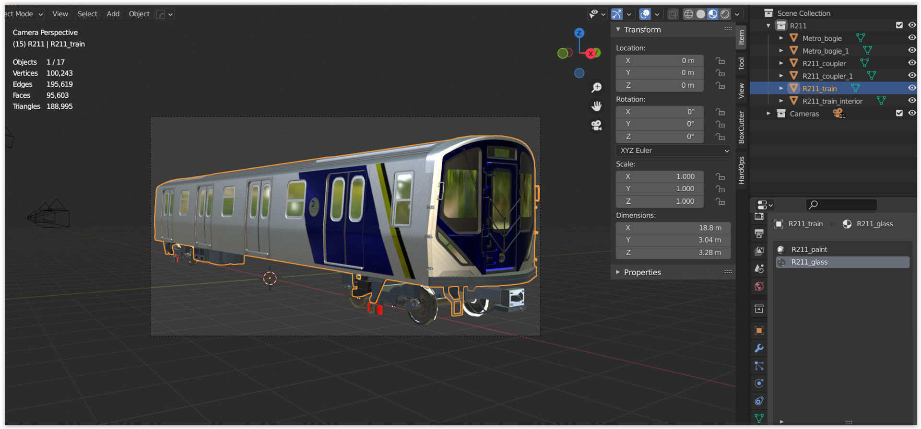Click the Dimensions X 18.8 m field
The height and width of the screenshot is (429, 921).
point(673,228)
